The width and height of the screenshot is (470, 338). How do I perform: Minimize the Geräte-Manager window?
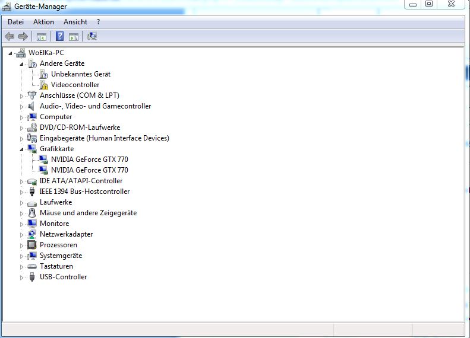tap(413, 4)
